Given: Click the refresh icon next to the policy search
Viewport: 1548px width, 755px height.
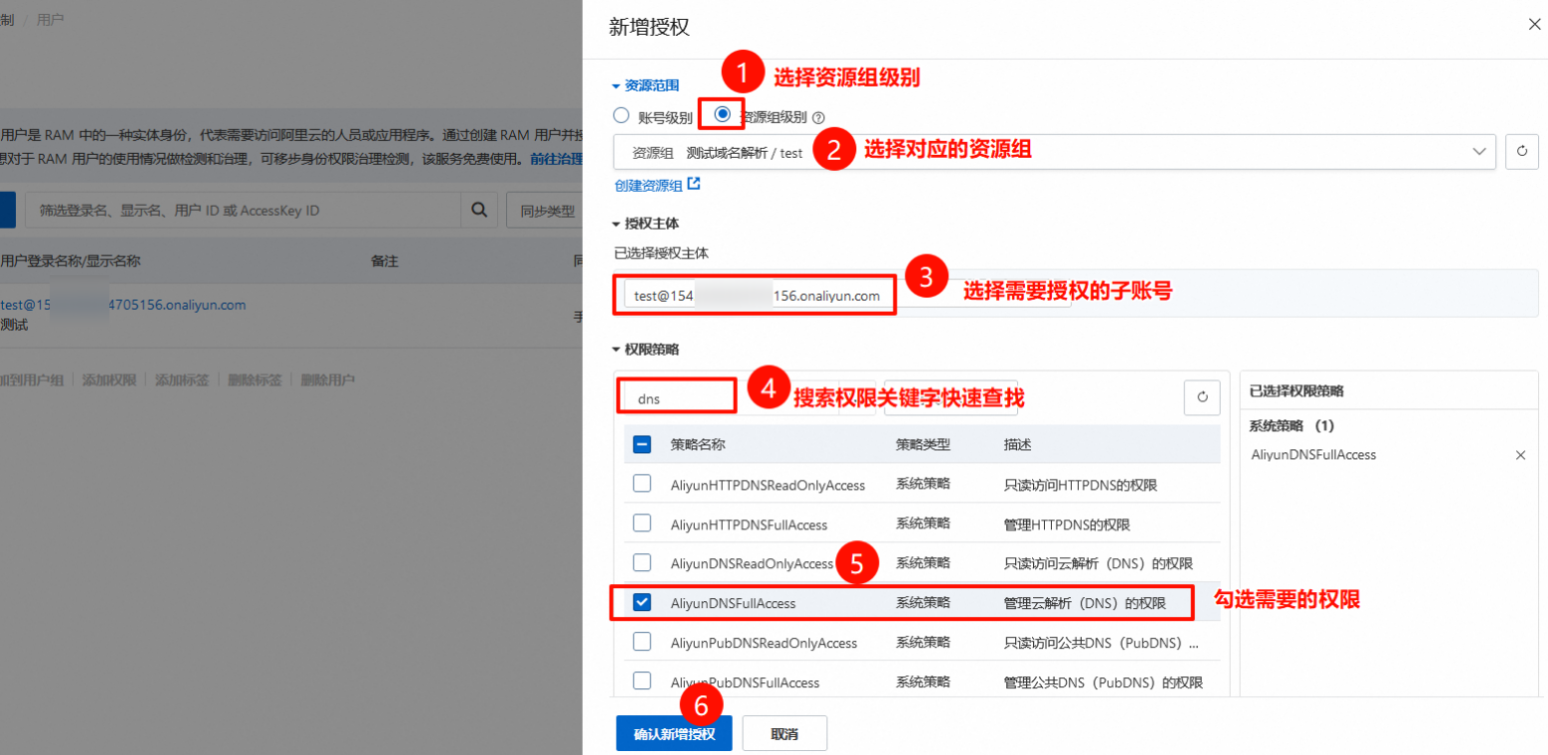Looking at the screenshot, I should click(1201, 397).
